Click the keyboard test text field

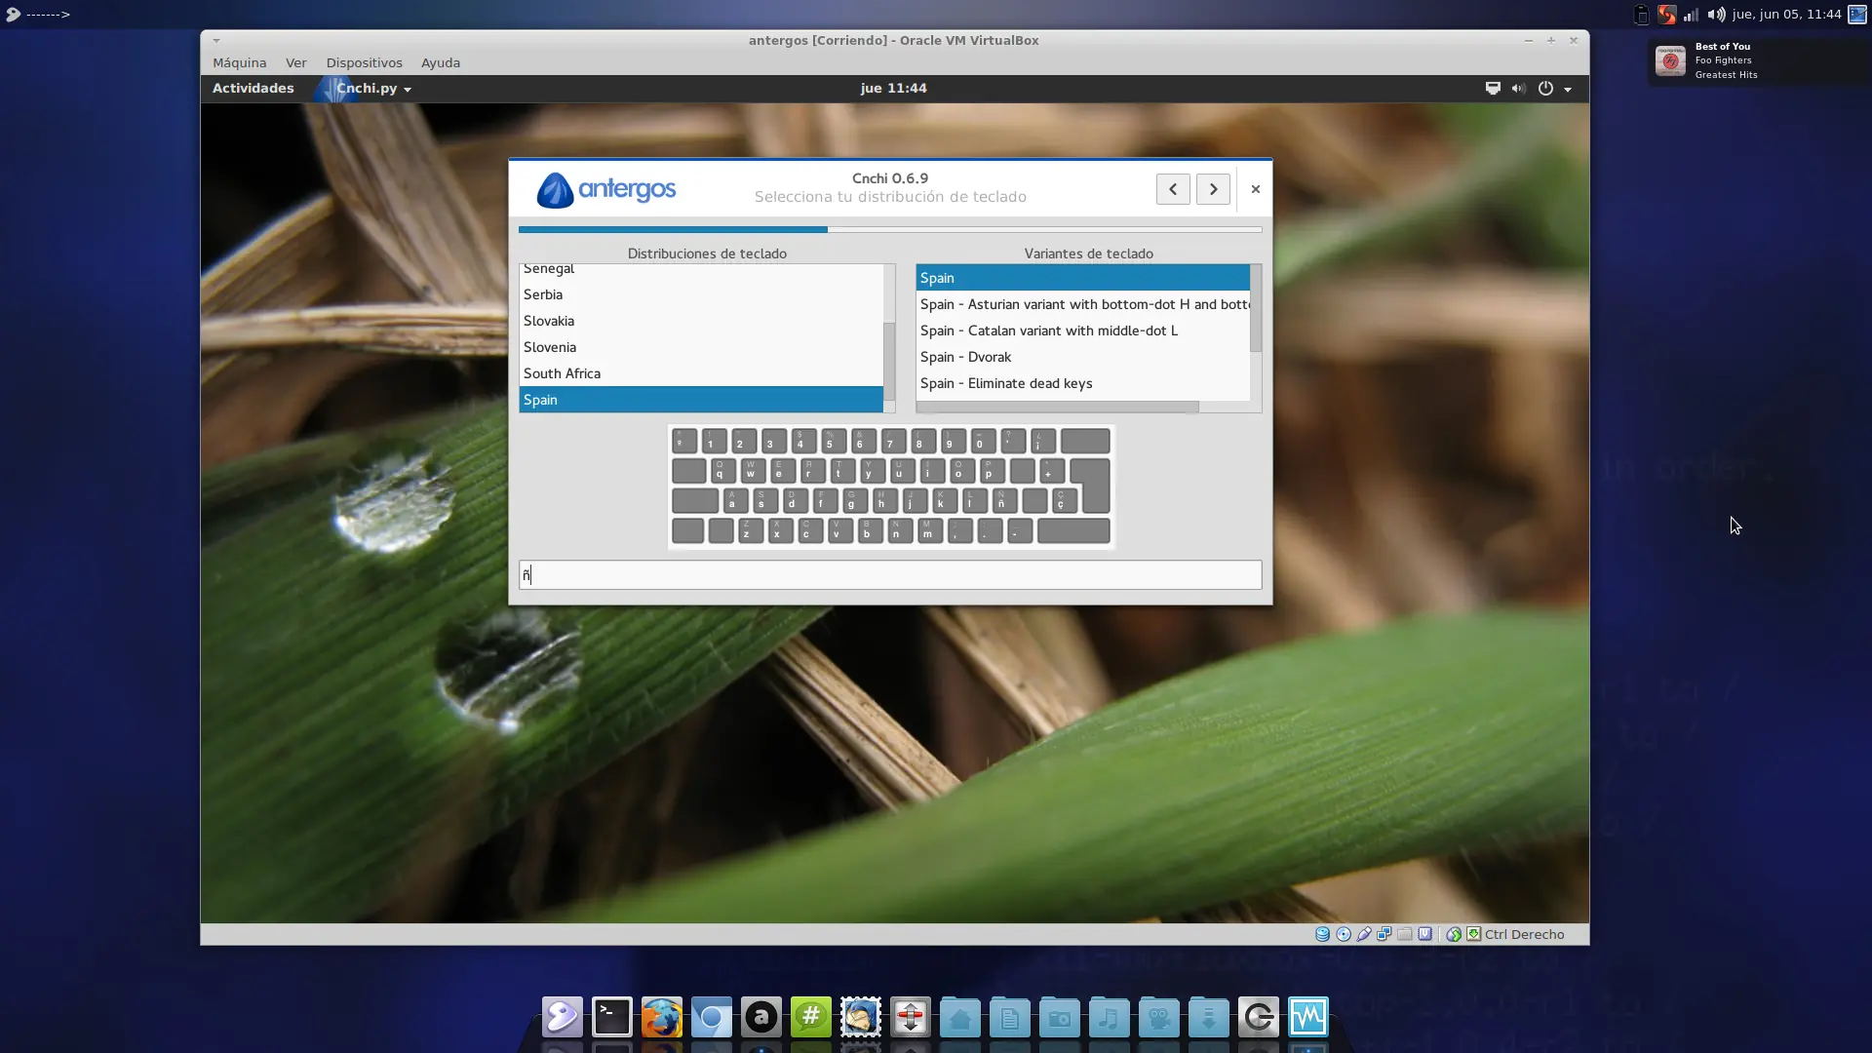[890, 574]
